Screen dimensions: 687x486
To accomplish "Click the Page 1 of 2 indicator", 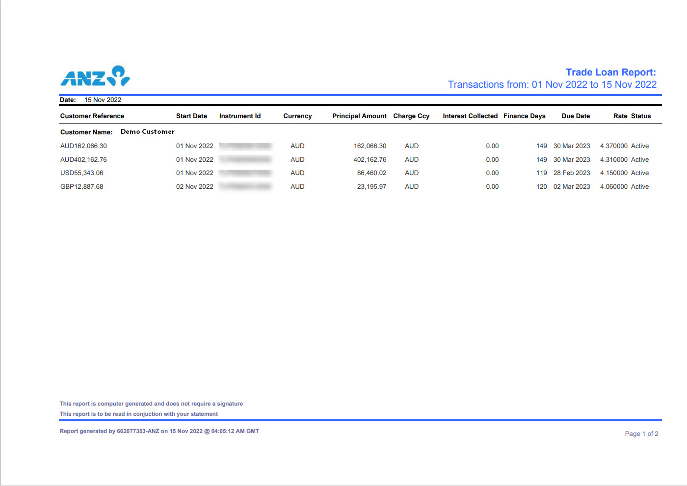I will (x=641, y=434).
